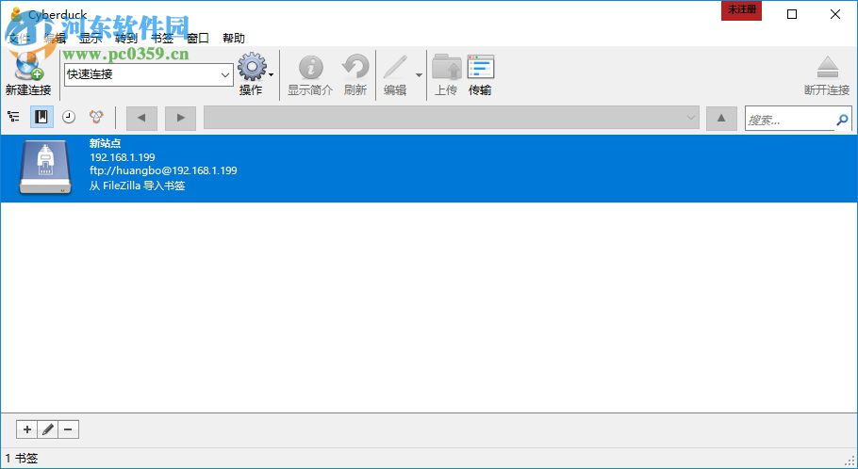Click the FTP drive icon of 新站点
The height and width of the screenshot is (469, 858).
pyautogui.click(x=45, y=168)
